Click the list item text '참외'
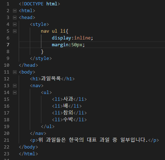The image size is (165, 160). tap(68, 113)
